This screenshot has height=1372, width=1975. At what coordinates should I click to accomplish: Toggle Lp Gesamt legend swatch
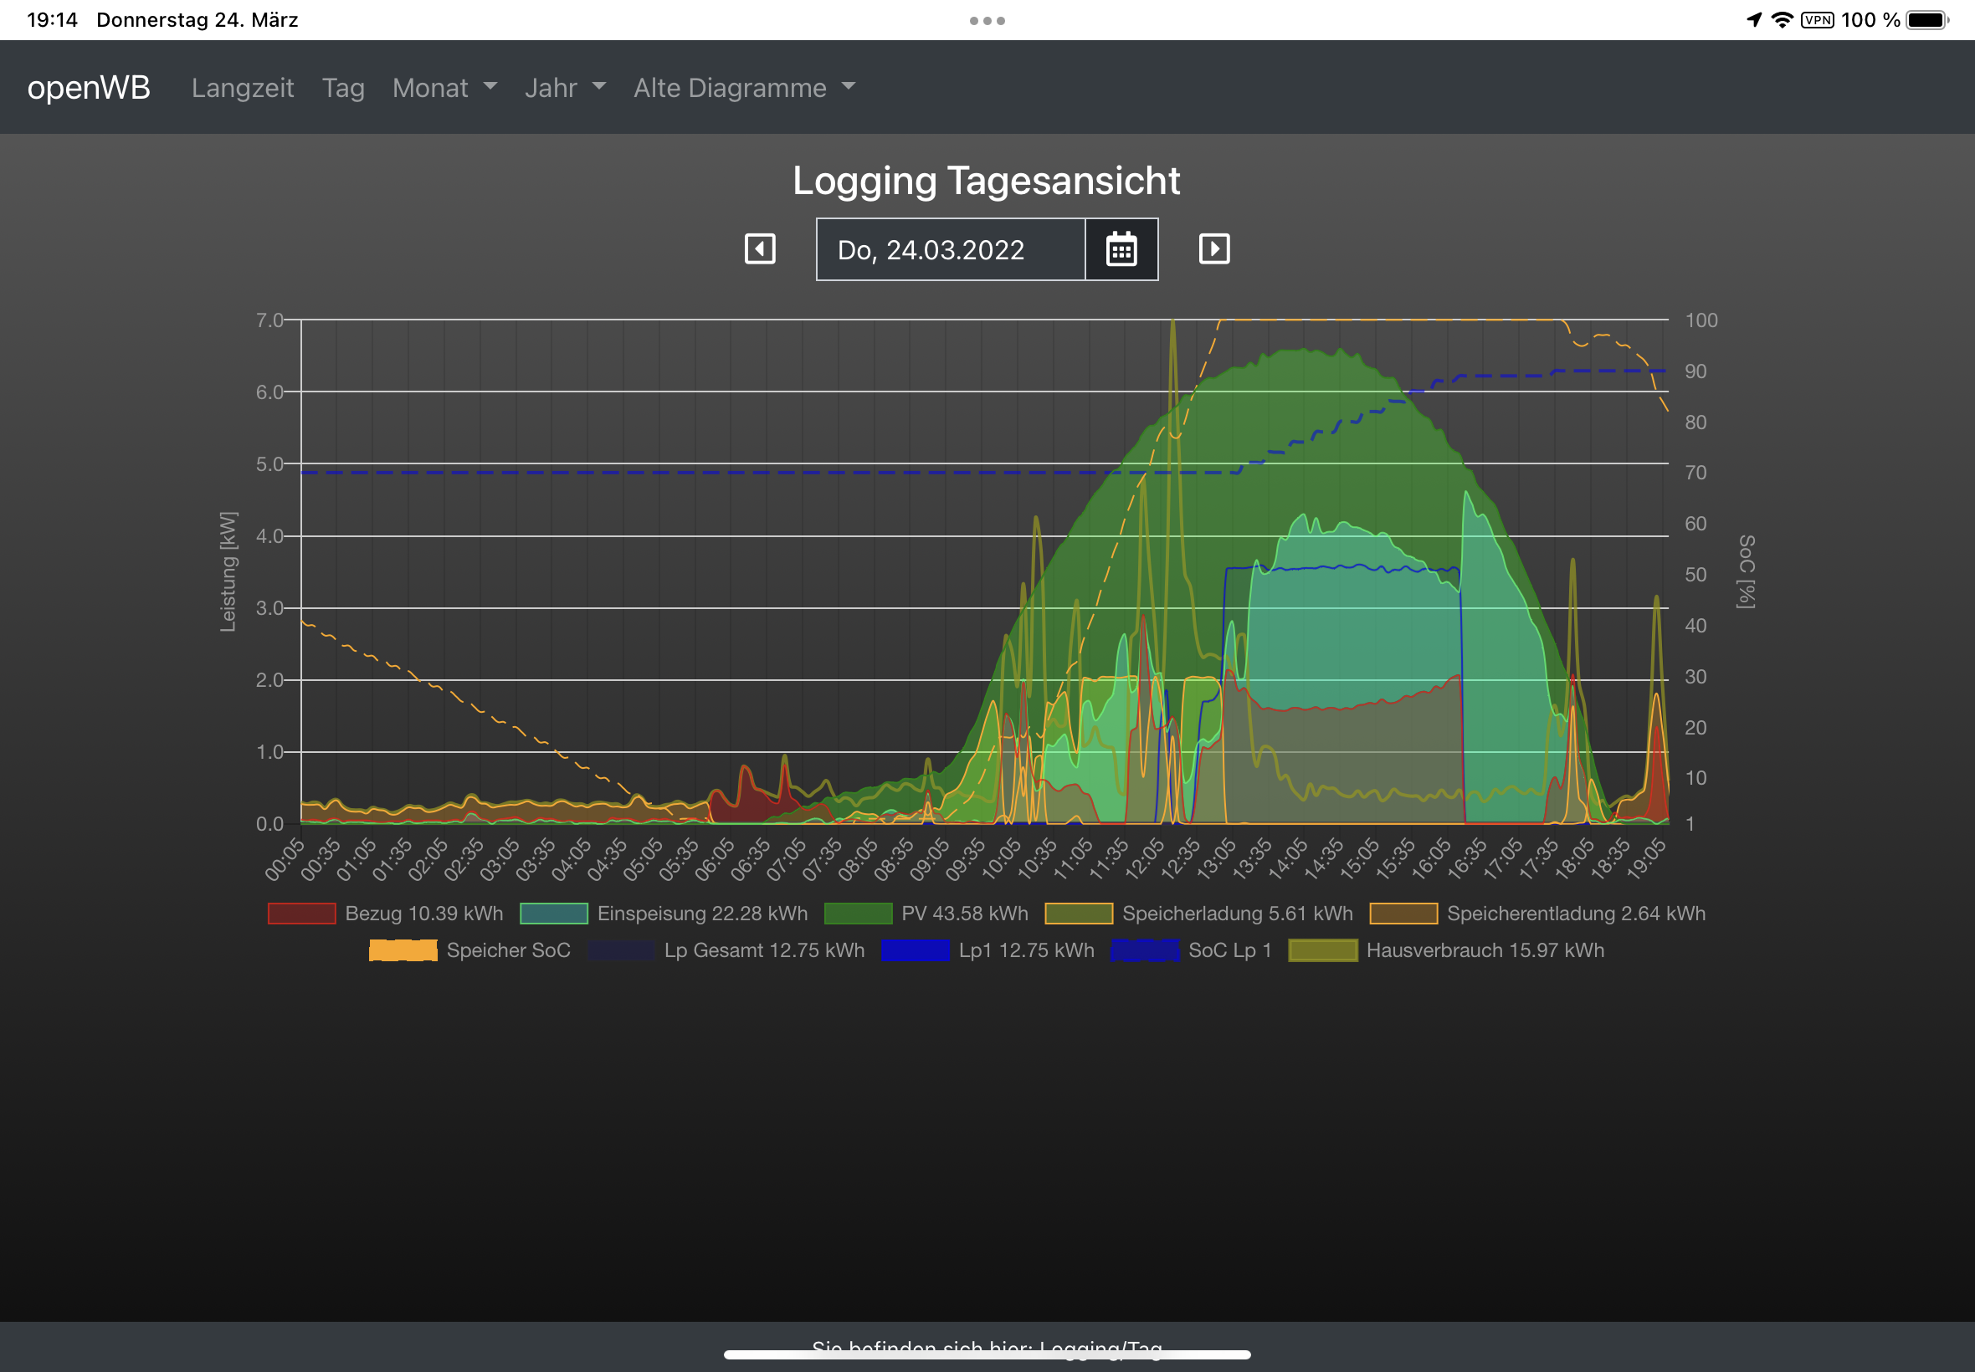tap(621, 950)
